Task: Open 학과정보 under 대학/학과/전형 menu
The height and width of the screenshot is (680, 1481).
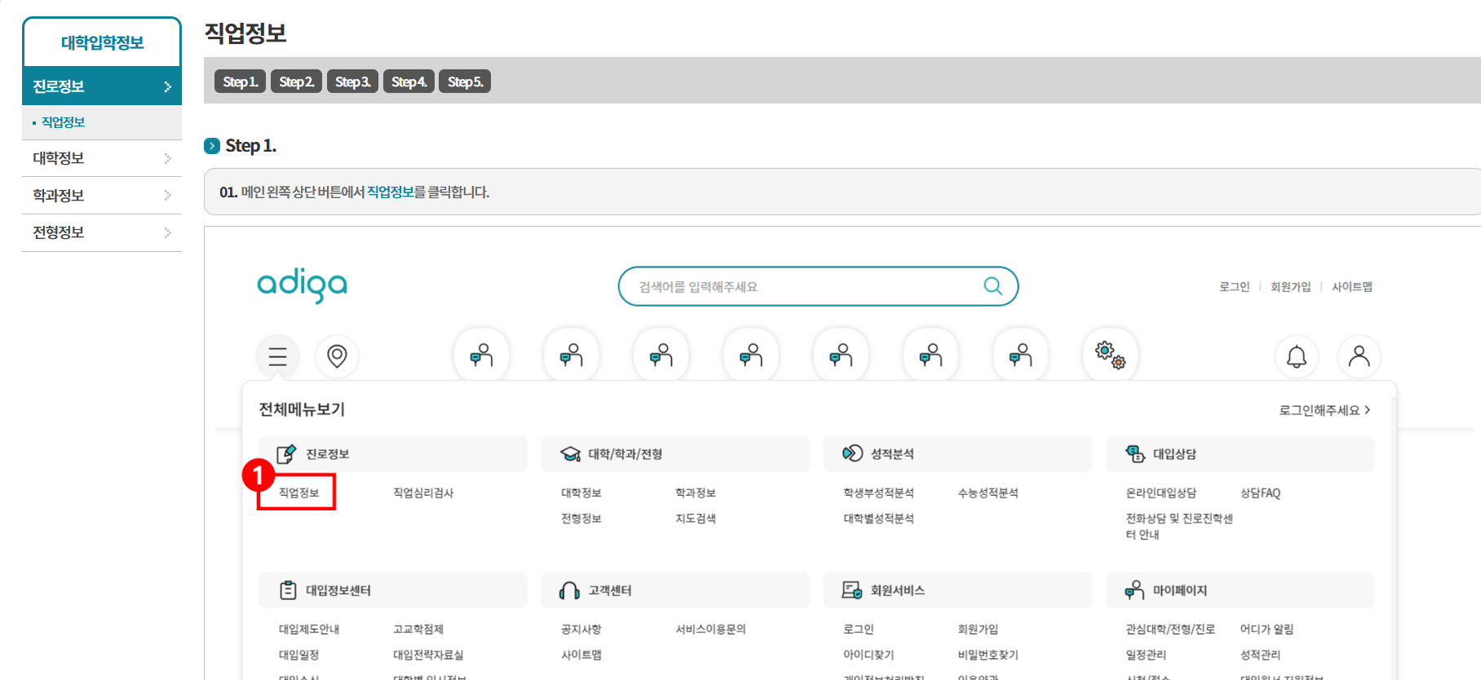Action: point(695,492)
